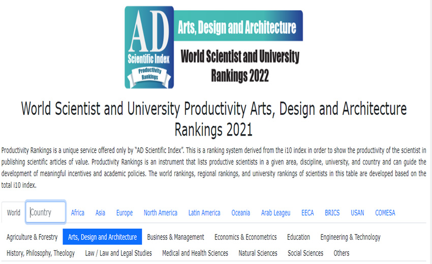432x264 pixels.
Task: Open the Social Sciences category
Action: click(305, 253)
